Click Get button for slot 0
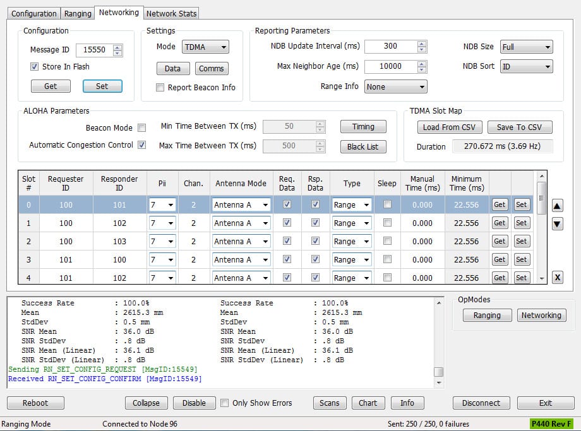Viewport: 581px width, 431px height. click(x=500, y=204)
